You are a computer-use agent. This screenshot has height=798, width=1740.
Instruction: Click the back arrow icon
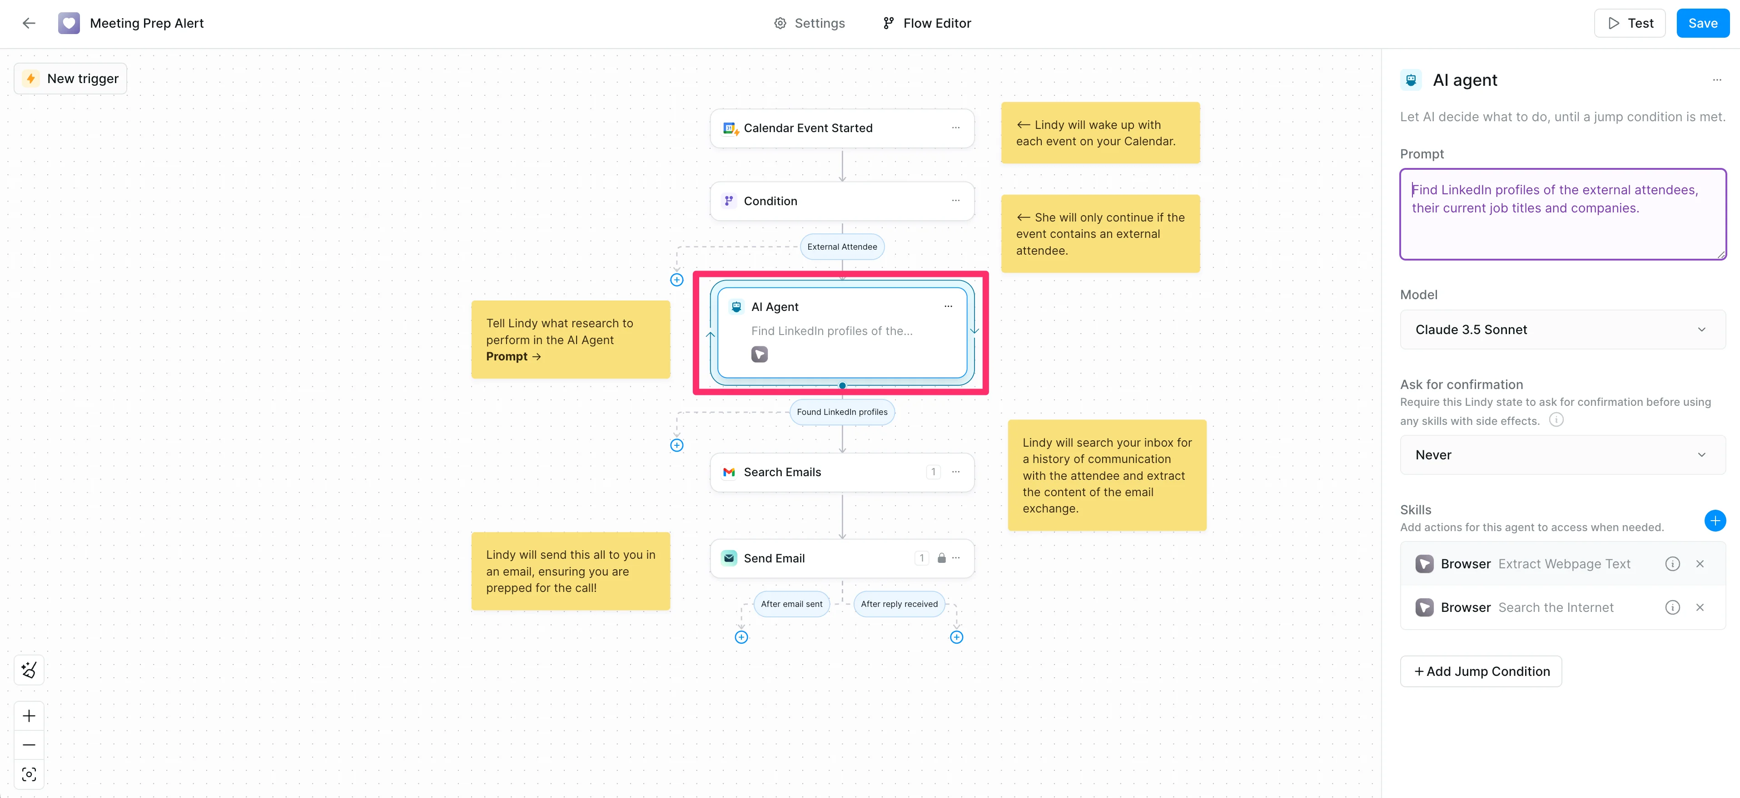[x=28, y=23]
